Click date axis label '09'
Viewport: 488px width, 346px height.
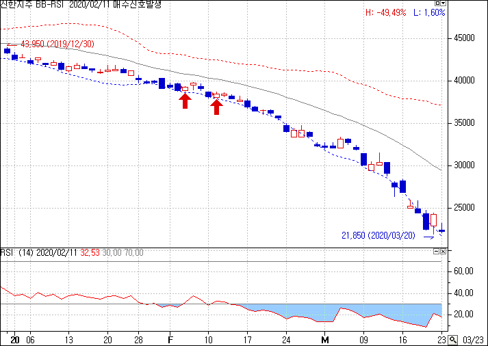click(363, 340)
